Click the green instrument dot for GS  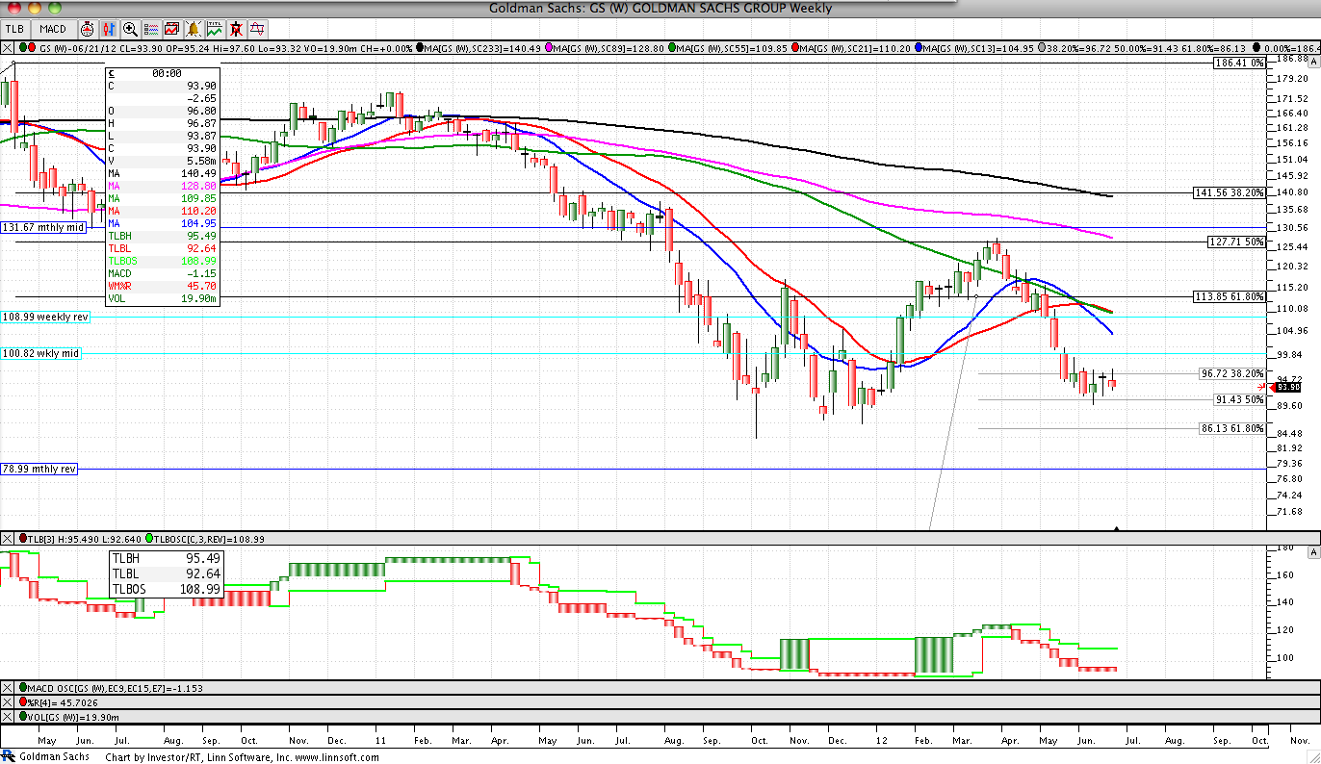pos(23,47)
